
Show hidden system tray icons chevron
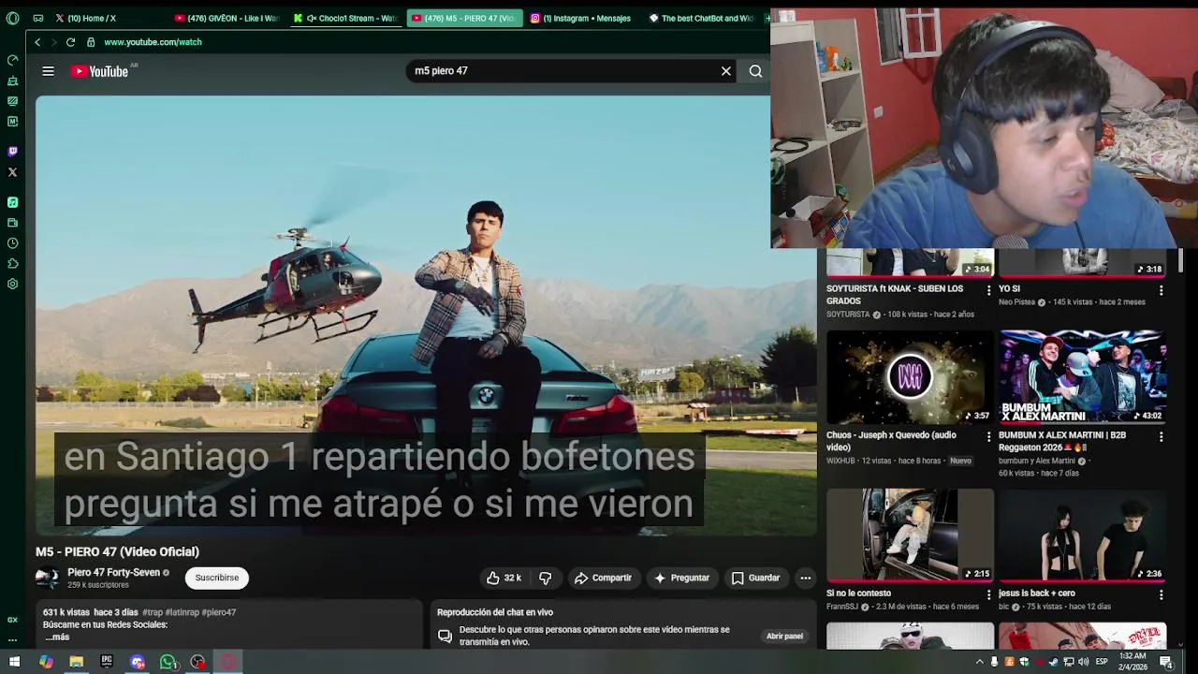(x=980, y=662)
